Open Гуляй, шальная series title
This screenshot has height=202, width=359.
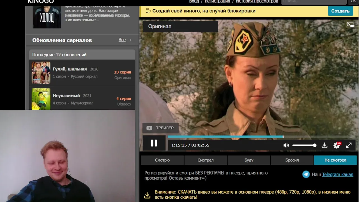tap(70, 69)
